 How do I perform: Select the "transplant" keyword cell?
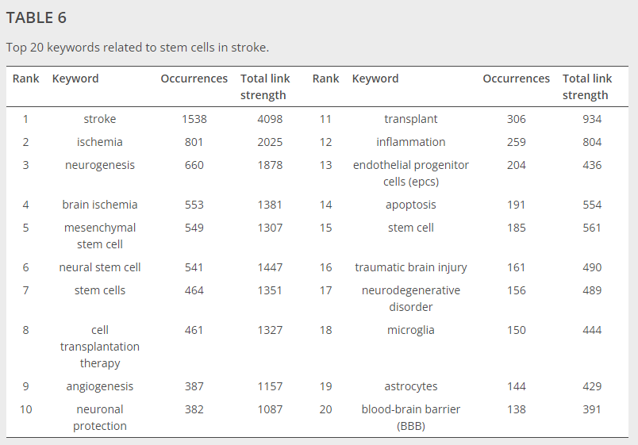(411, 119)
